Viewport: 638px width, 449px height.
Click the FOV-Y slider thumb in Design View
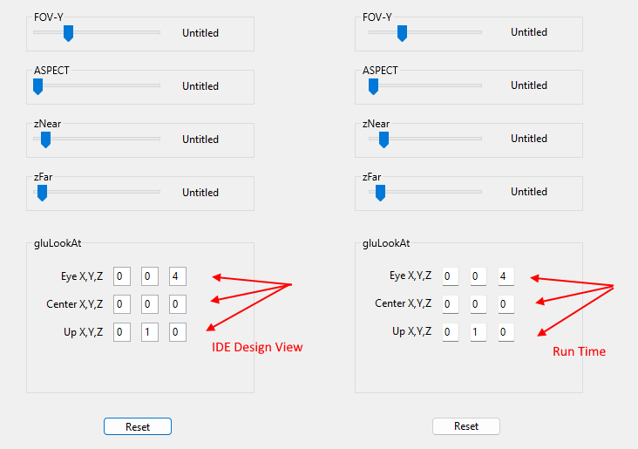tap(68, 33)
